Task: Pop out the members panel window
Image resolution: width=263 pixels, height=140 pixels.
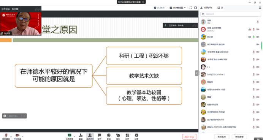Action: pyautogui.click(x=219, y=8)
